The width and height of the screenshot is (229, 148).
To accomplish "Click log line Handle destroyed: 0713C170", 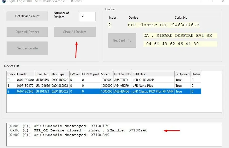I will click(59, 126).
